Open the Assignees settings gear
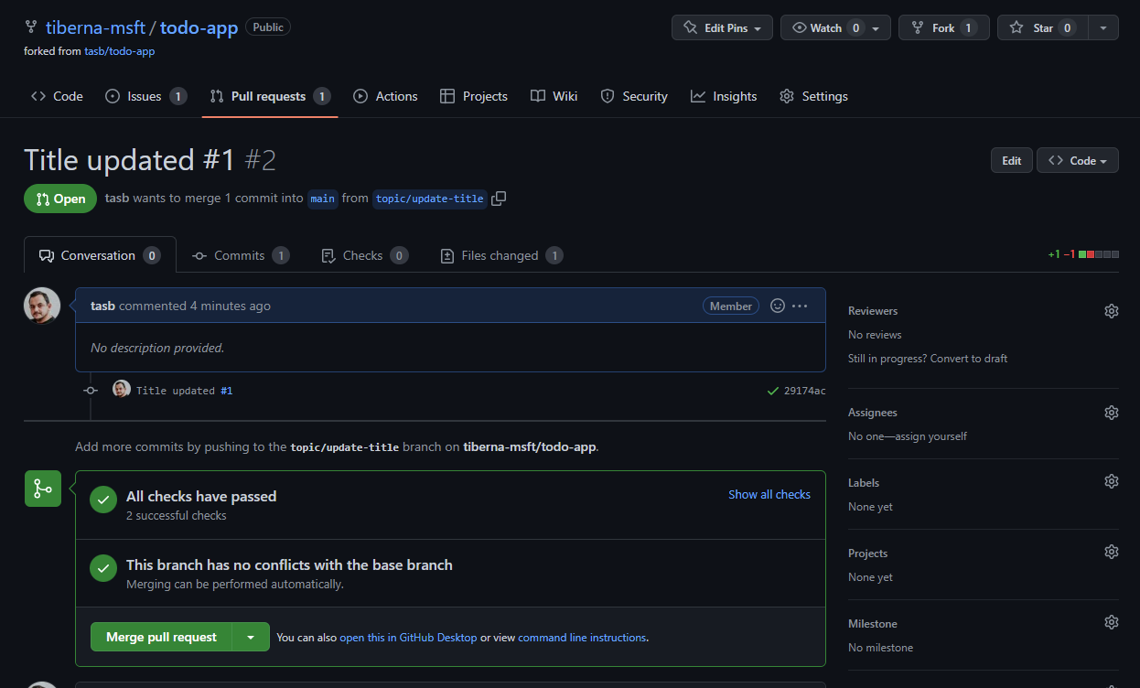 pos(1111,412)
